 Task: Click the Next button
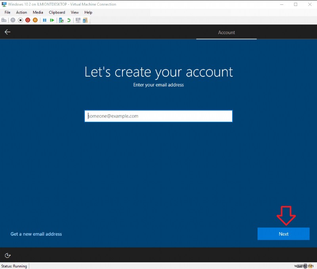pyautogui.click(x=283, y=234)
